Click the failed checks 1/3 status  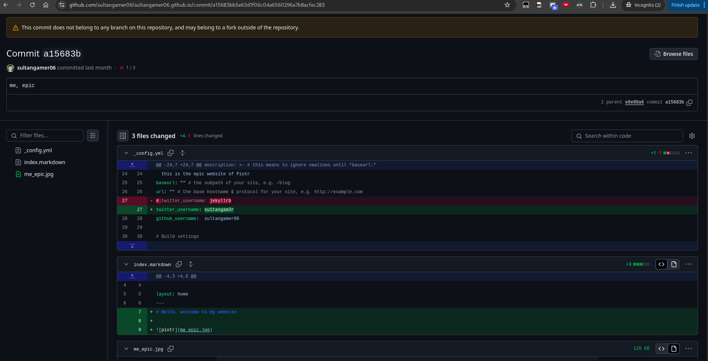tap(127, 68)
